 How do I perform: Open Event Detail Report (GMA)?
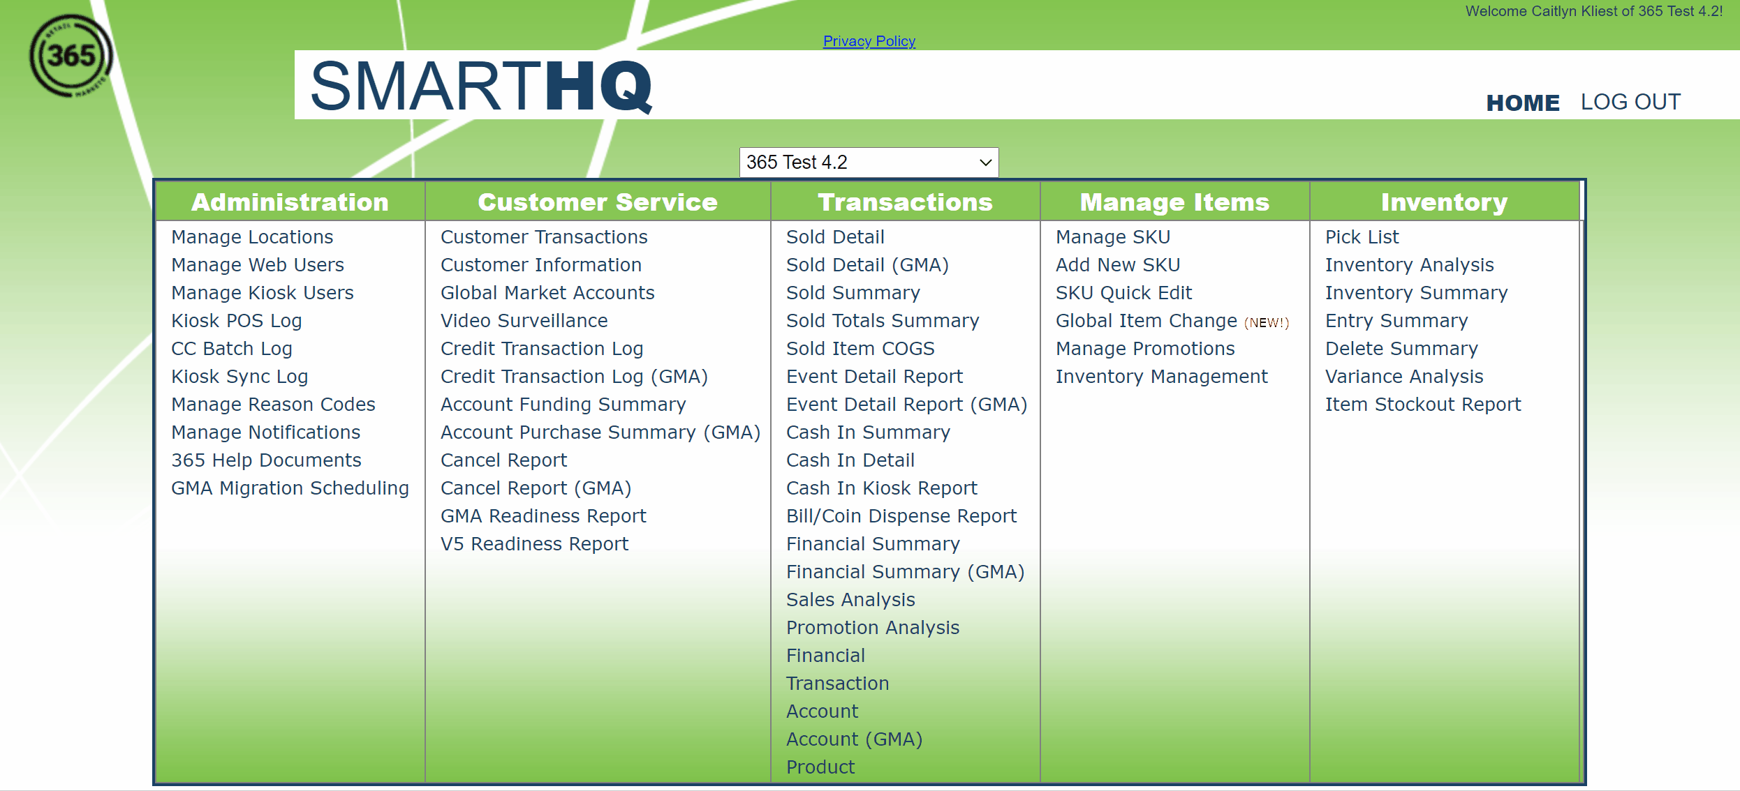[906, 405]
